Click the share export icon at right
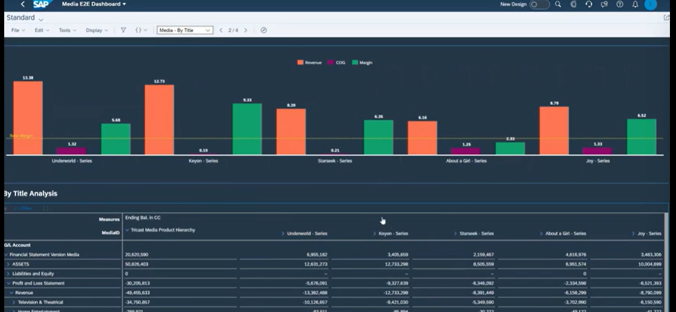 point(666,18)
